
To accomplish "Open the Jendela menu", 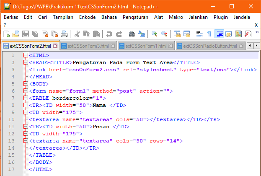I will 242,17.
